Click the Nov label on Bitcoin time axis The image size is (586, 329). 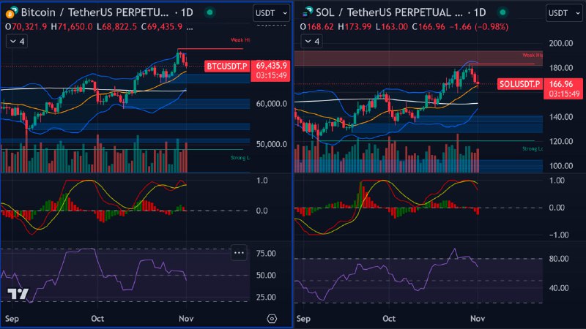tap(186, 319)
